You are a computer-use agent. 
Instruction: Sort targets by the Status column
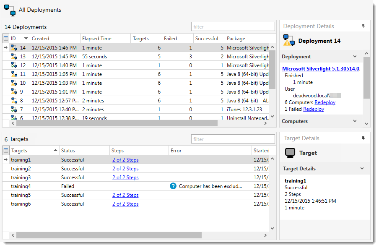[84, 151]
